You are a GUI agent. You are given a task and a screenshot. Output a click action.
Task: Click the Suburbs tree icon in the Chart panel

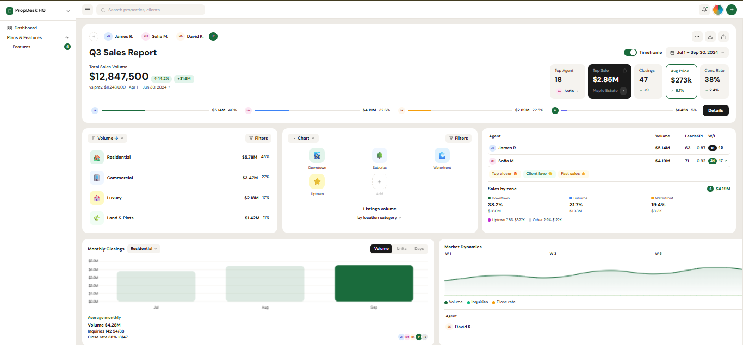(x=380, y=155)
